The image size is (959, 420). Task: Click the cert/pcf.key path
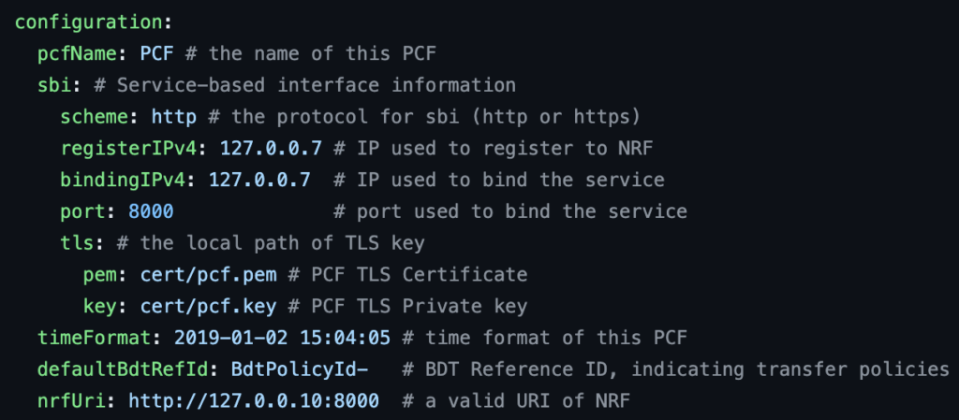209,307
